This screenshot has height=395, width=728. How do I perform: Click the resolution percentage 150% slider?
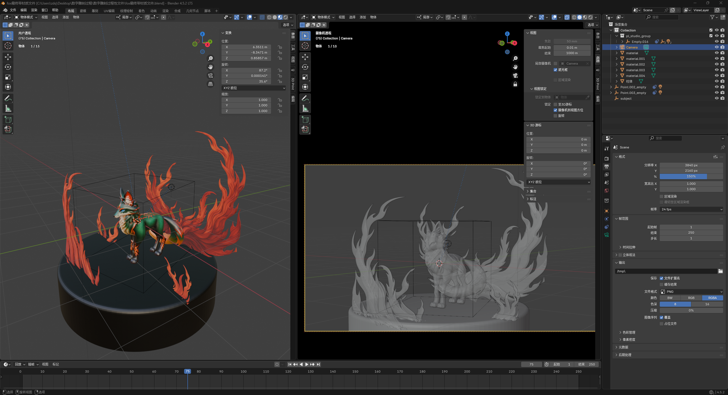tap(691, 176)
